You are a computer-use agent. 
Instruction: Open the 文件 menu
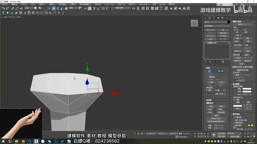click(5, 4)
